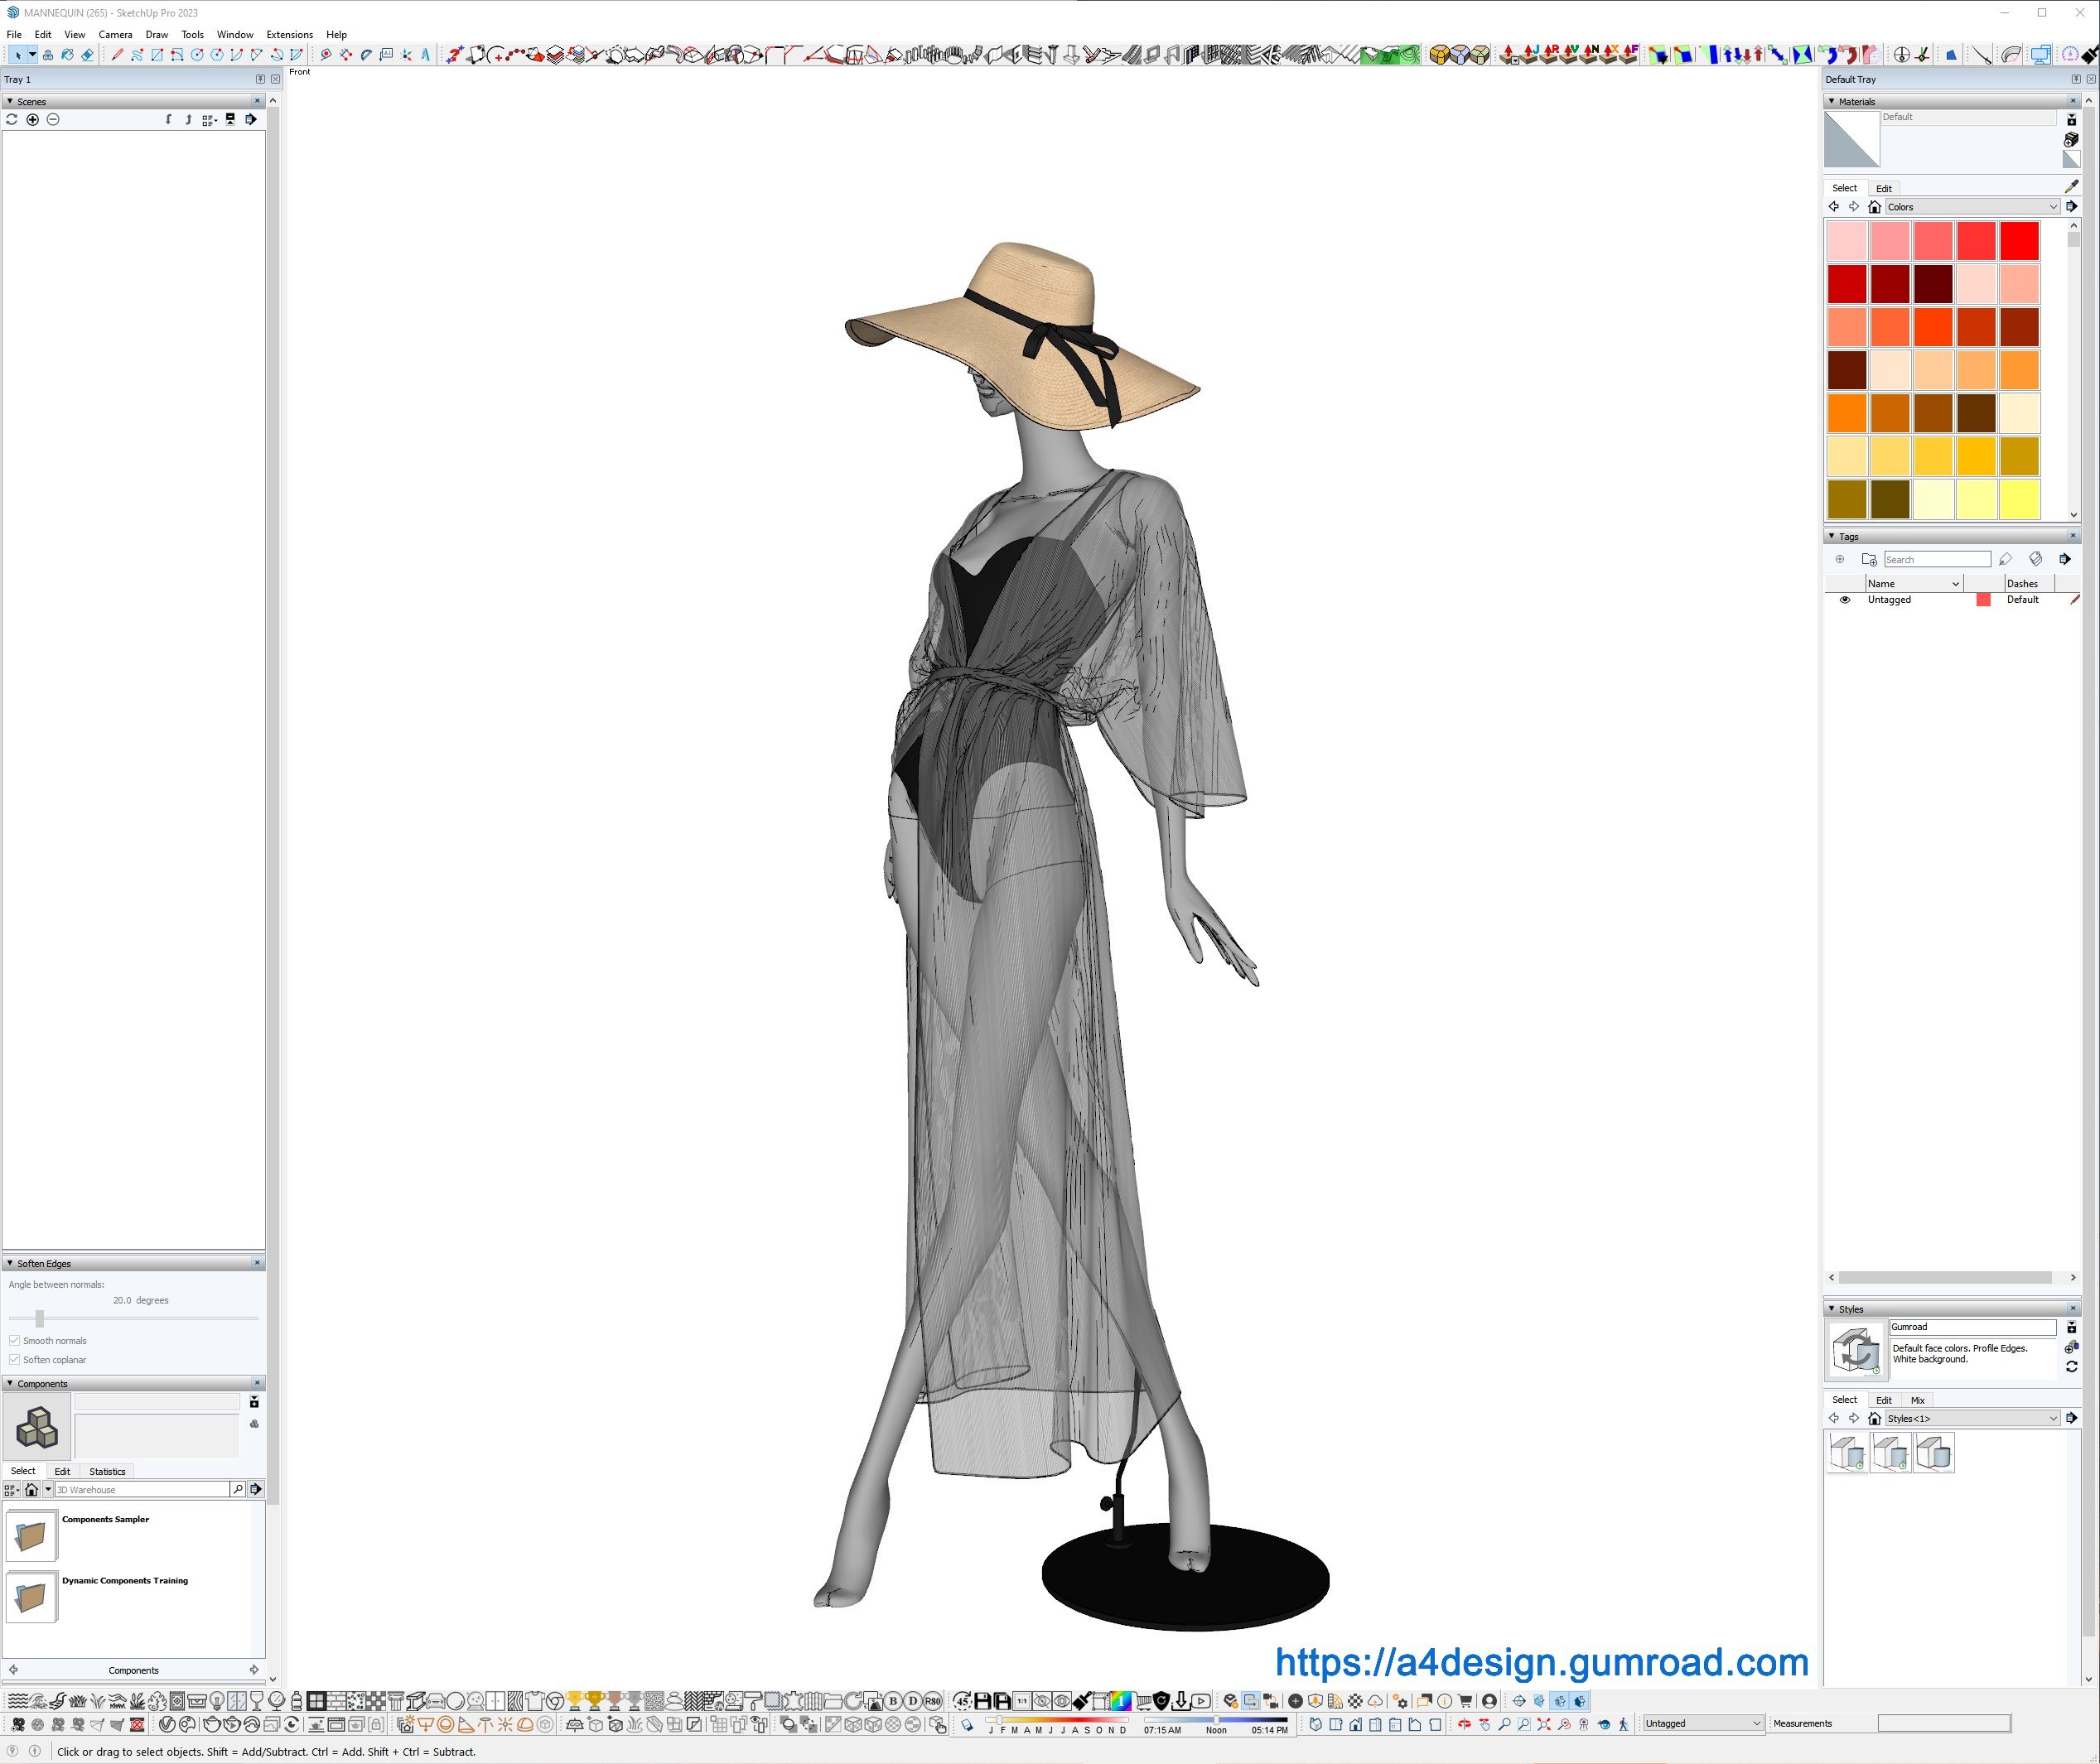Select the Protractor tool
The image size is (2100, 1764).
point(366,55)
